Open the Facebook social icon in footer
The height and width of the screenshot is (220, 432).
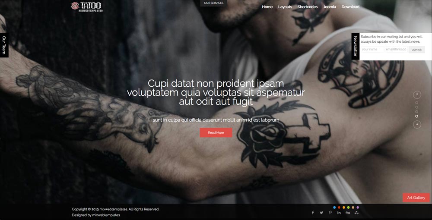click(x=313, y=213)
